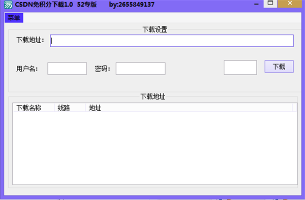
Task: Click the app icon in the title bar
Action: pos(8,5)
